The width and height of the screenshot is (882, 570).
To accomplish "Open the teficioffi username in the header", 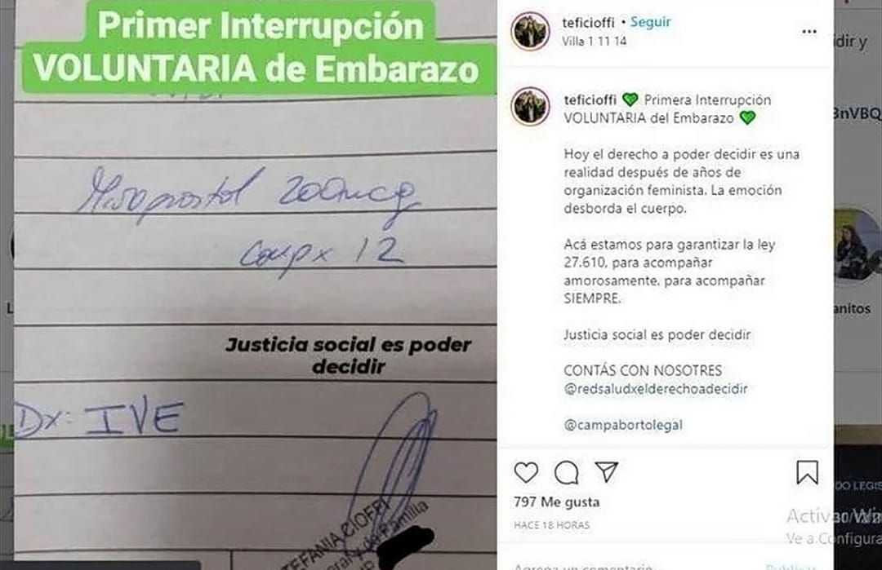I will (588, 23).
